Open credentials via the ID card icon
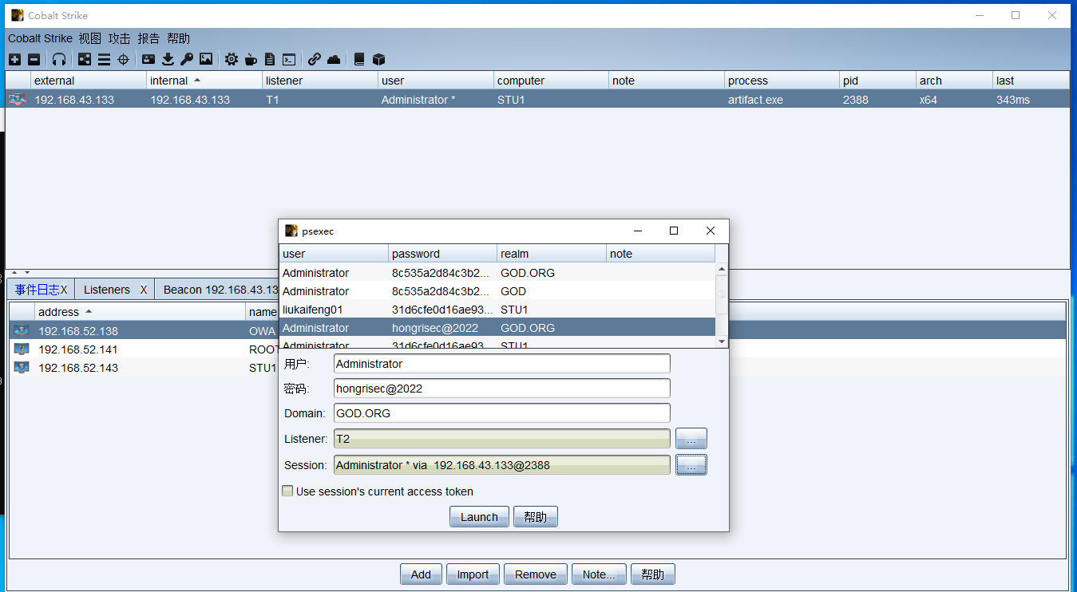The height and width of the screenshot is (592, 1077). click(x=148, y=59)
